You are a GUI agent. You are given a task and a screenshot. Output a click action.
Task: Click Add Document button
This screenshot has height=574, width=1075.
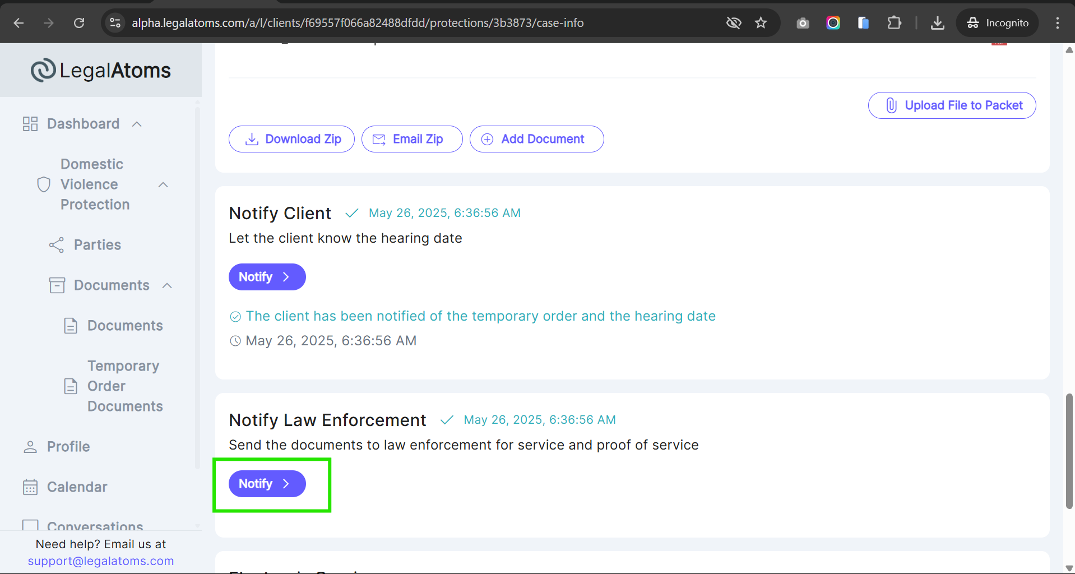point(536,139)
